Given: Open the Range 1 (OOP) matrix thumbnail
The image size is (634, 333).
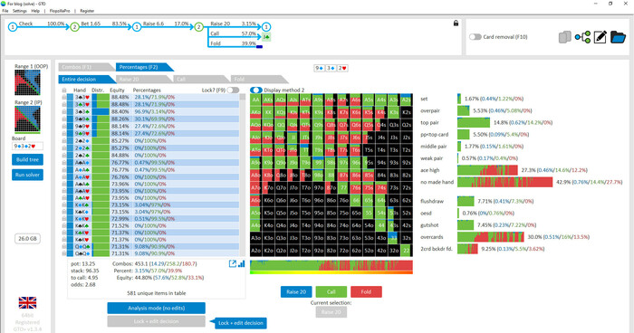Looking at the screenshot, I should pyautogui.click(x=27, y=82).
